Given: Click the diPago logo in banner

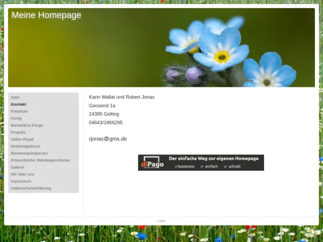Looking at the screenshot, I should (152, 163).
